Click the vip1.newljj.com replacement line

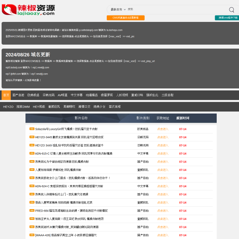[27, 68]
